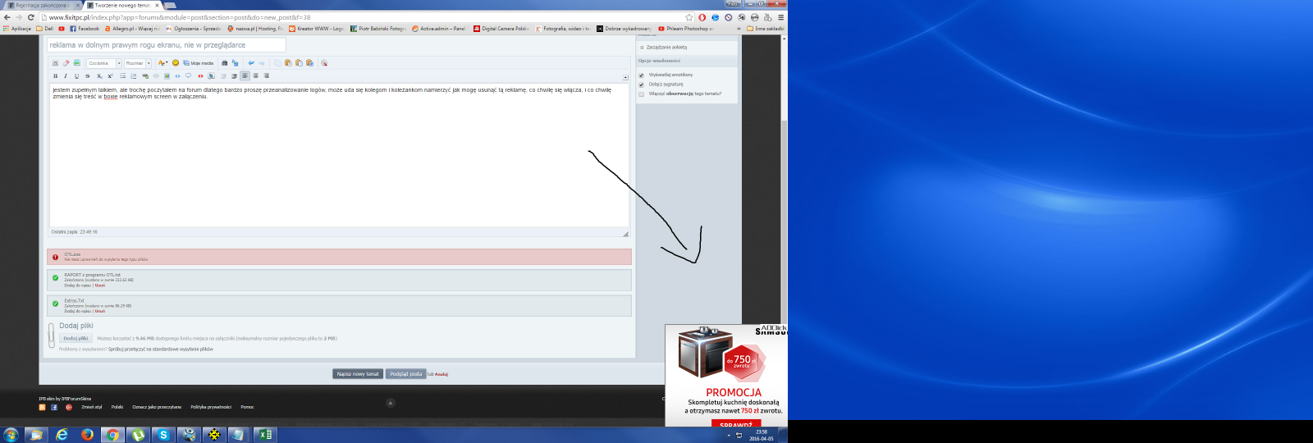Click the Polityka prywatności footer link

pyautogui.click(x=211, y=407)
